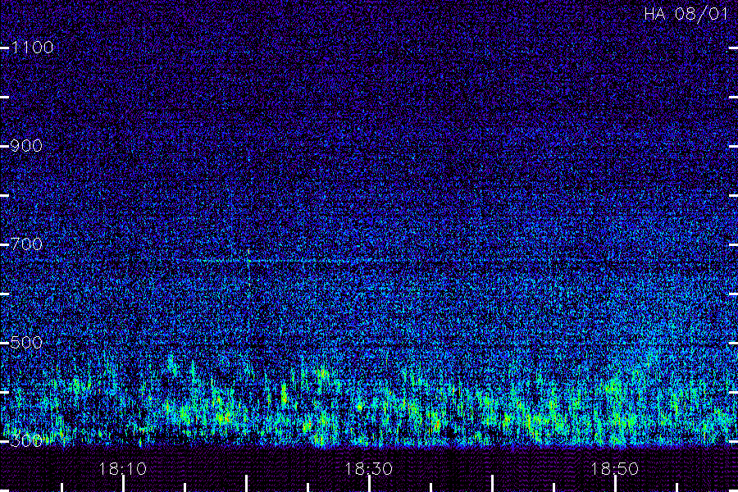Viewport: 738px width, 492px height.
Task: Click the HA 08/01 label
Action: (x=686, y=14)
